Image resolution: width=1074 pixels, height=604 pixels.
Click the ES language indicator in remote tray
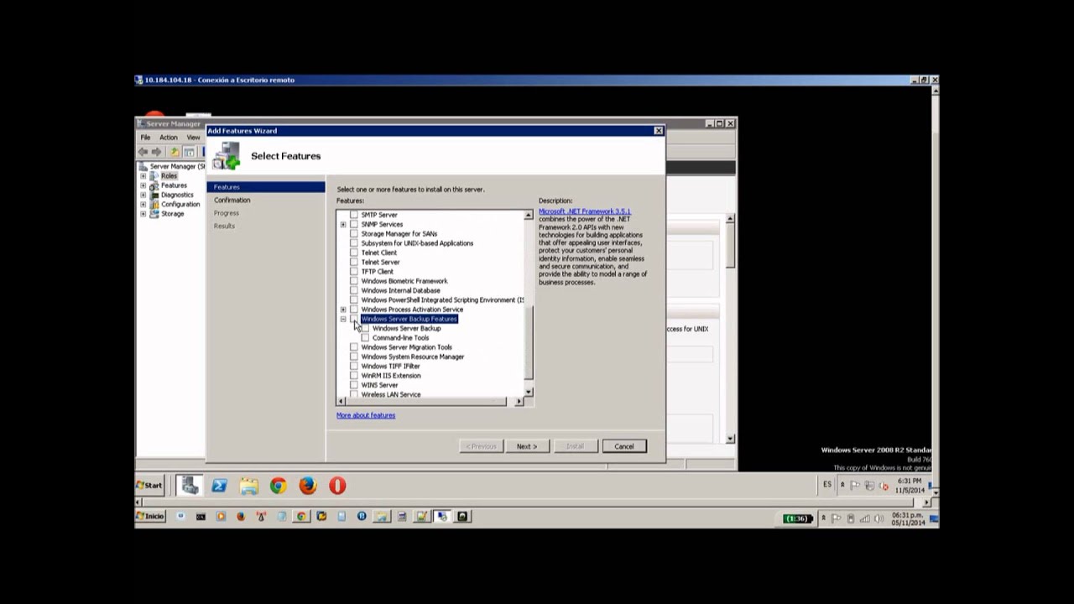pyautogui.click(x=827, y=485)
